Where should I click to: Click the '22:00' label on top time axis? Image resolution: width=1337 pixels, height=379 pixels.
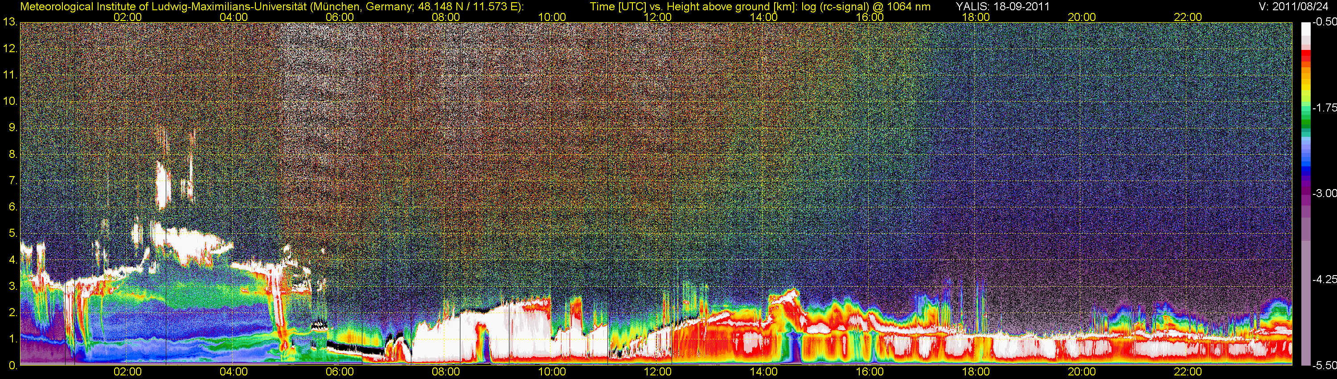point(1188,16)
